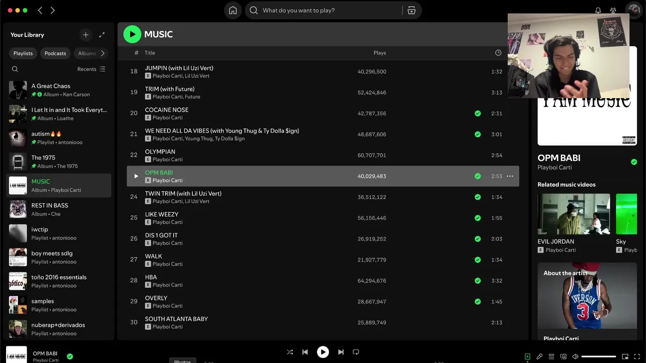Toggle the Now Playing view
Viewport: 646px width, 363px height.
(527, 356)
